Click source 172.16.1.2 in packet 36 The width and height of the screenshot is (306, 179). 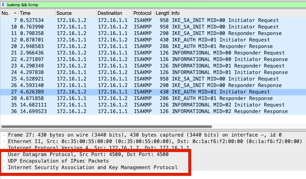tap(72, 111)
